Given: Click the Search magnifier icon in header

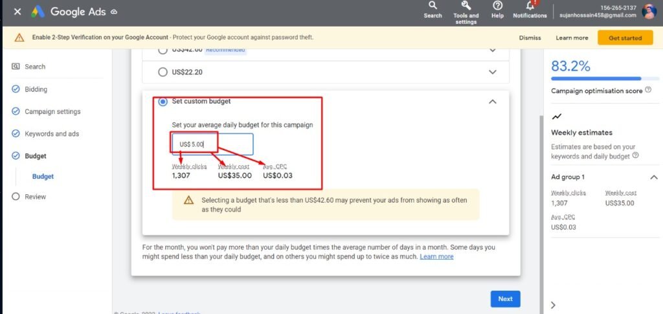Looking at the screenshot, I should click(x=433, y=6).
